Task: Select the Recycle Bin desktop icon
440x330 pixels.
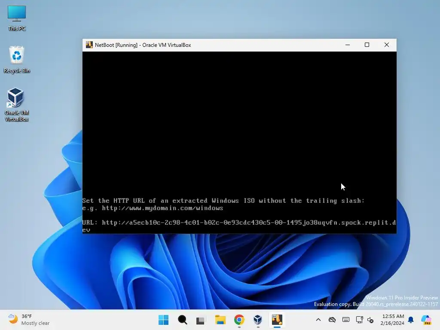Action: click(17, 59)
